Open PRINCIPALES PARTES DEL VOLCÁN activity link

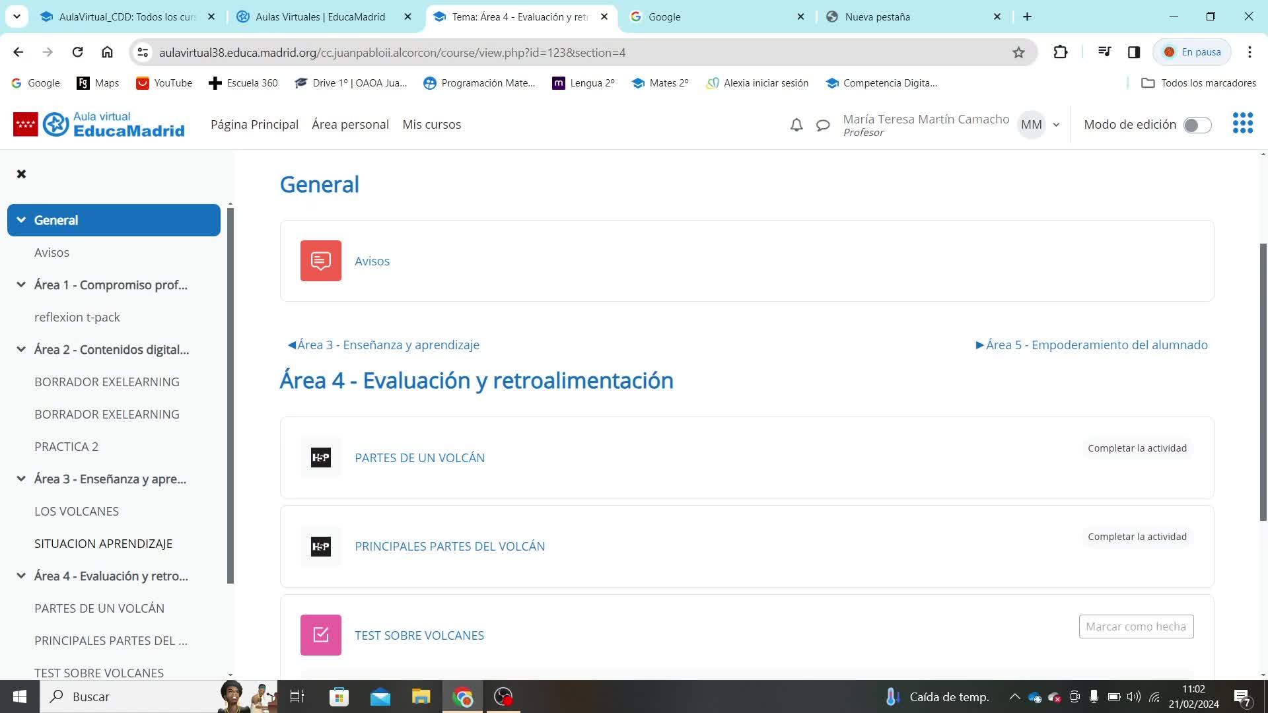[x=450, y=546]
